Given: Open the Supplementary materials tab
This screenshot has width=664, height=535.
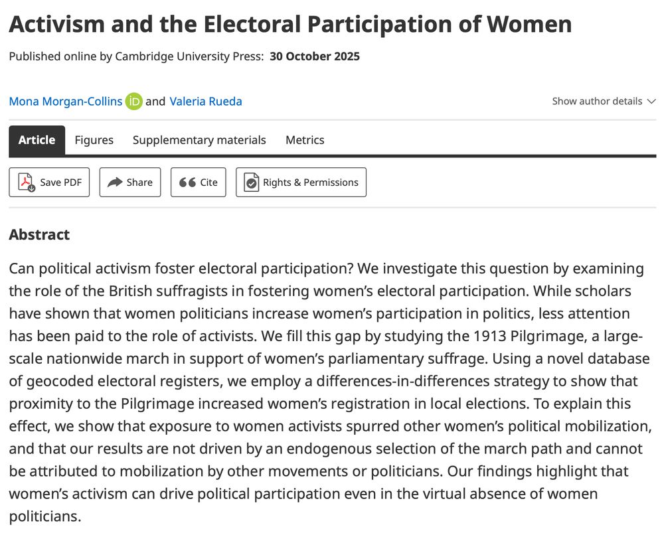Looking at the screenshot, I should click(x=199, y=140).
